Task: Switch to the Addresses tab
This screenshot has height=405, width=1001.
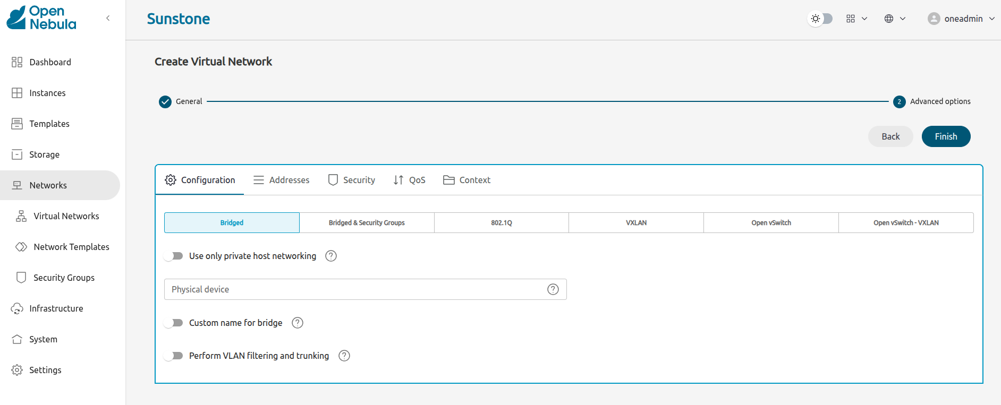Action: (x=281, y=180)
